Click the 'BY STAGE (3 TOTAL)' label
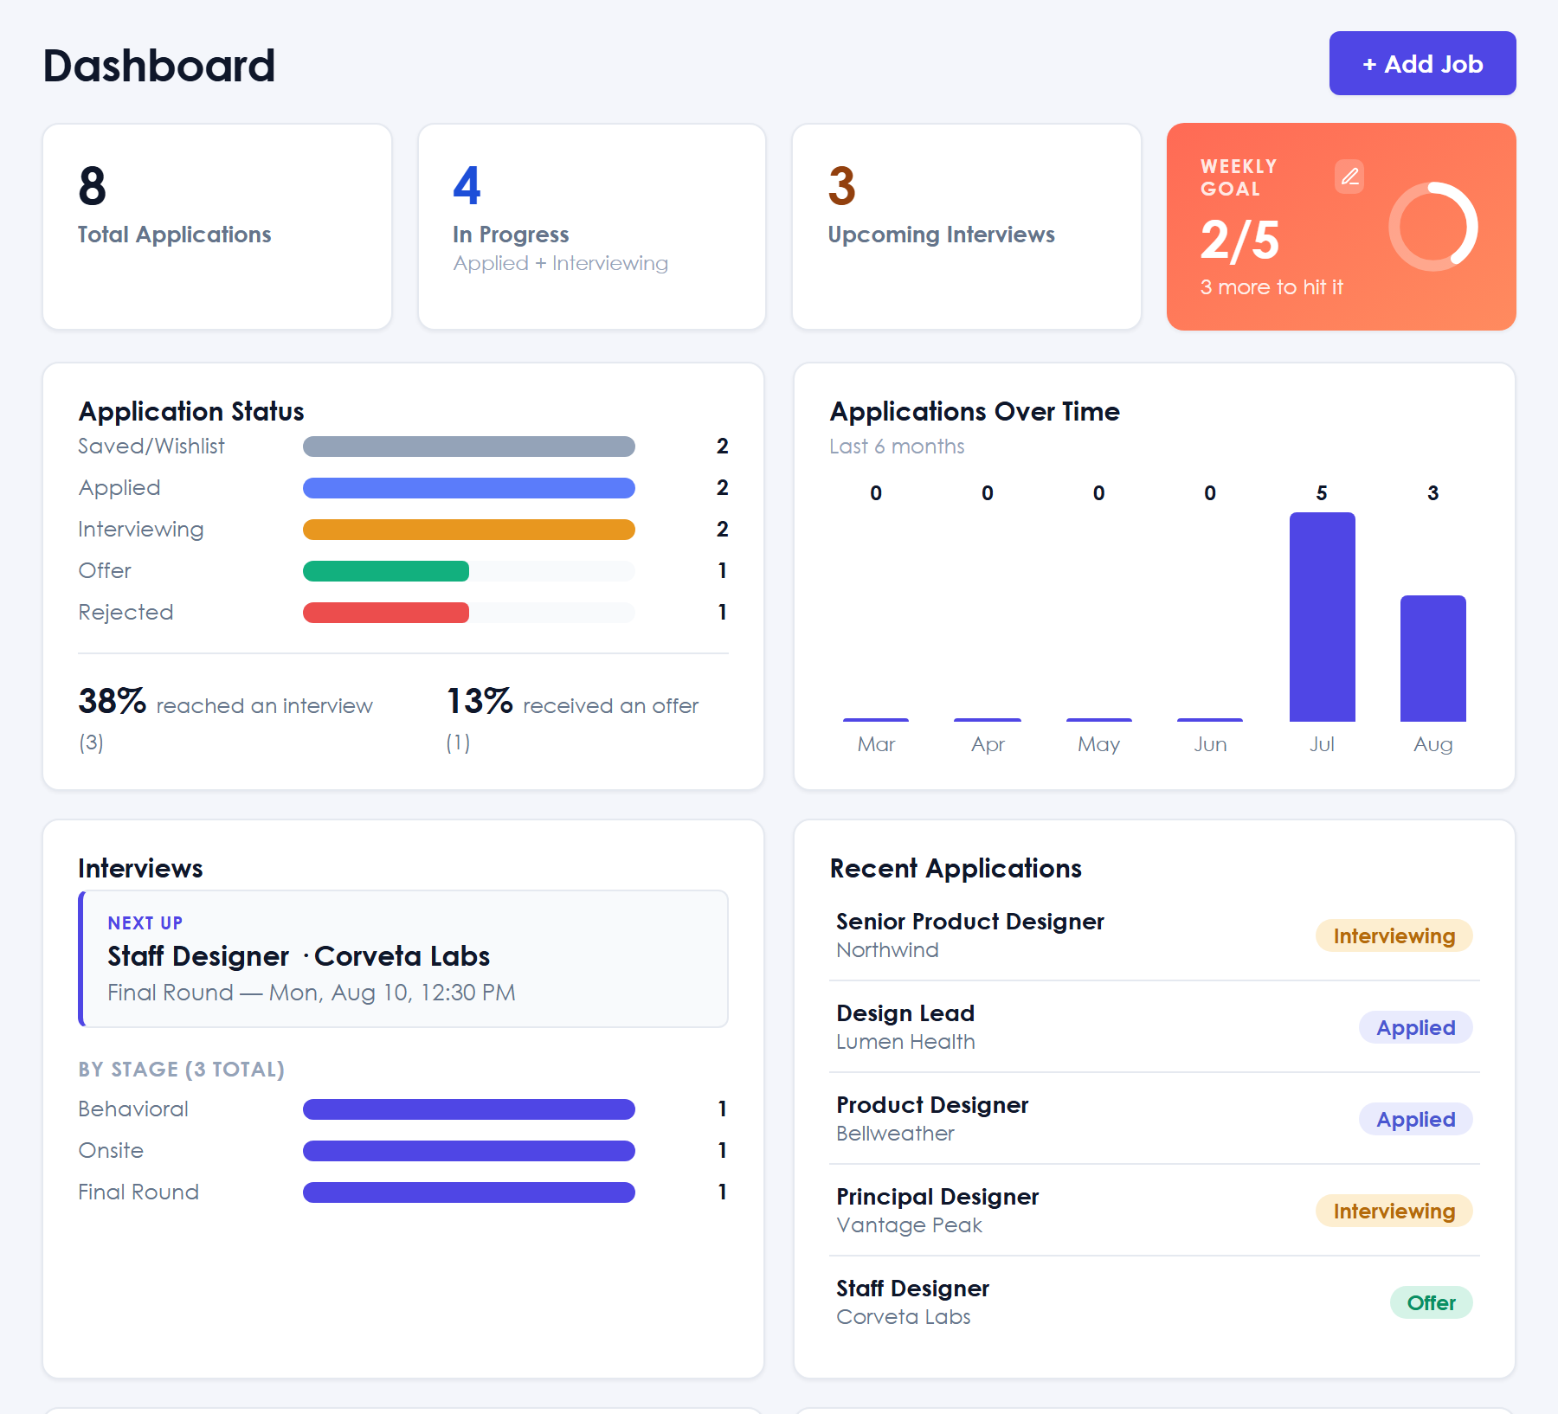1558x1414 pixels. pyautogui.click(x=181, y=1070)
